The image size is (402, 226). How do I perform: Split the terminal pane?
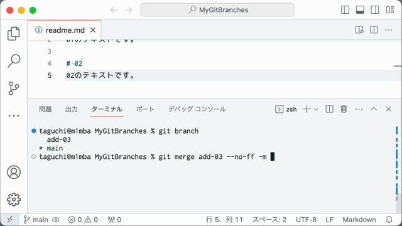tap(329, 109)
